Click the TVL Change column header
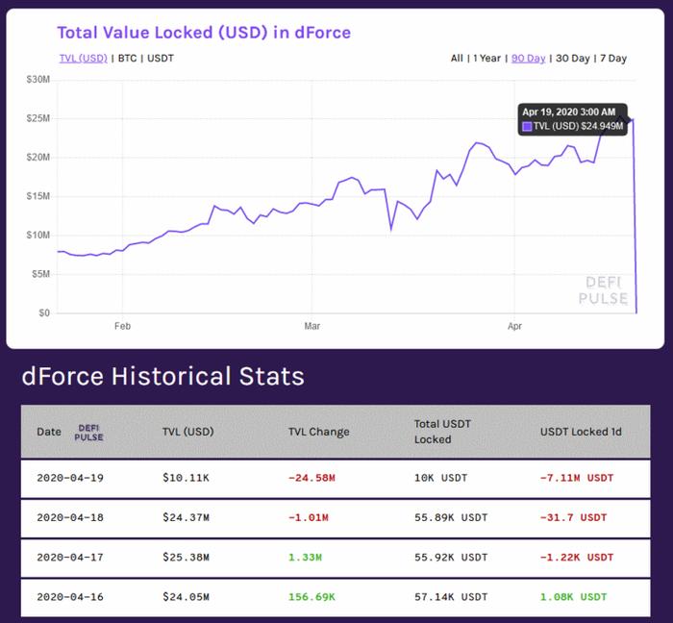 (x=319, y=432)
